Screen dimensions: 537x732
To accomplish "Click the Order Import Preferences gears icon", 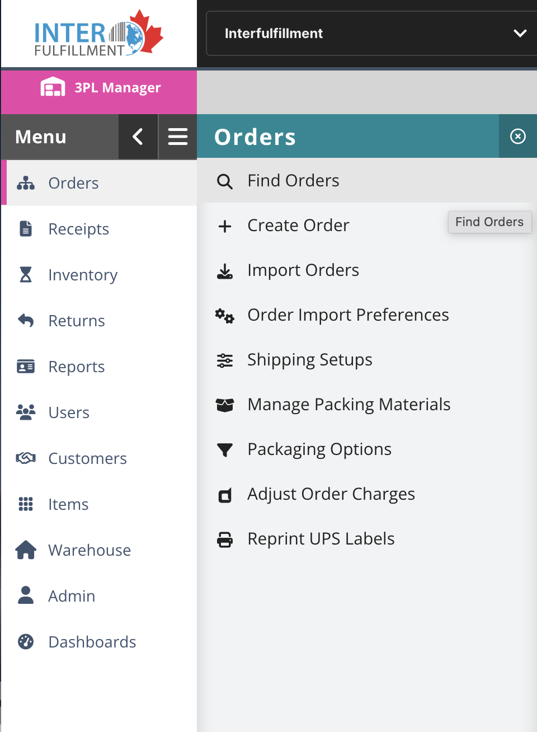I will 225,316.
